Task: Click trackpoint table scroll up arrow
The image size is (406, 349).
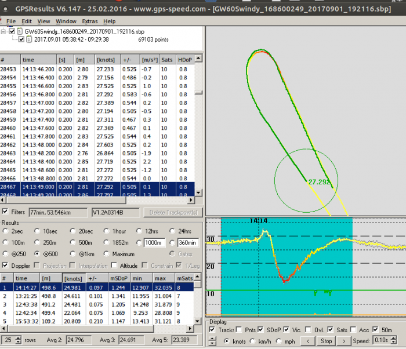Action: point(198,58)
